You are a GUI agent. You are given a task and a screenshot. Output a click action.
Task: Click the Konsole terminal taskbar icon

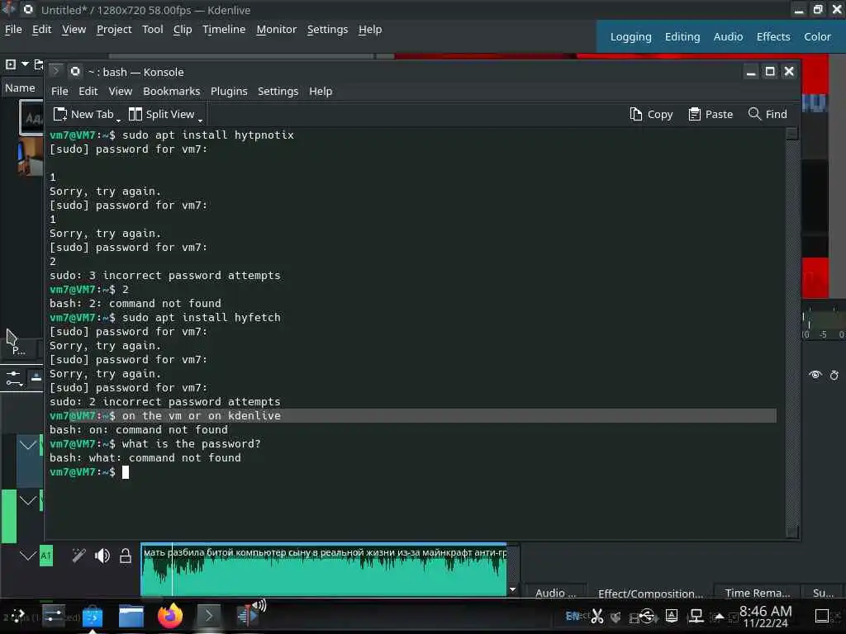point(209,616)
